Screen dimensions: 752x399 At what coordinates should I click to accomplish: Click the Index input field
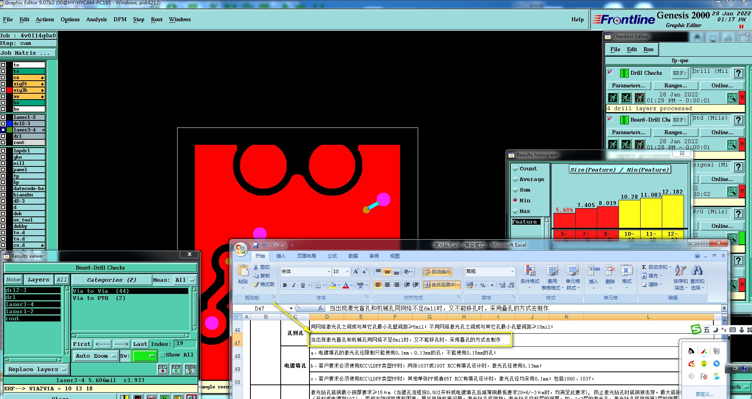tap(185, 344)
